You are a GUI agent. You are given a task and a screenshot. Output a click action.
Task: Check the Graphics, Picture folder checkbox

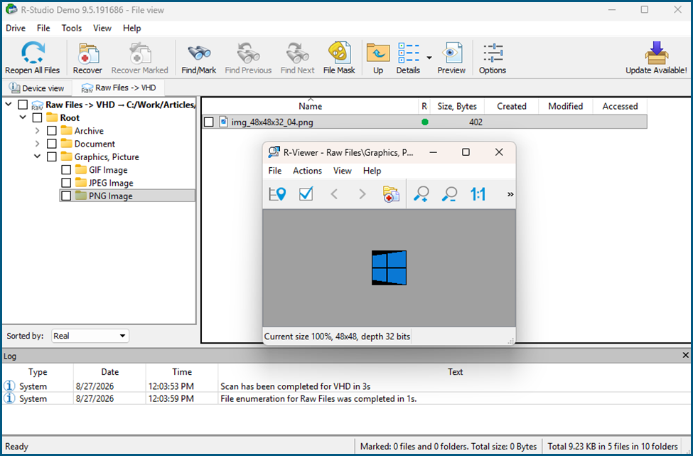click(x=52, y=157)
